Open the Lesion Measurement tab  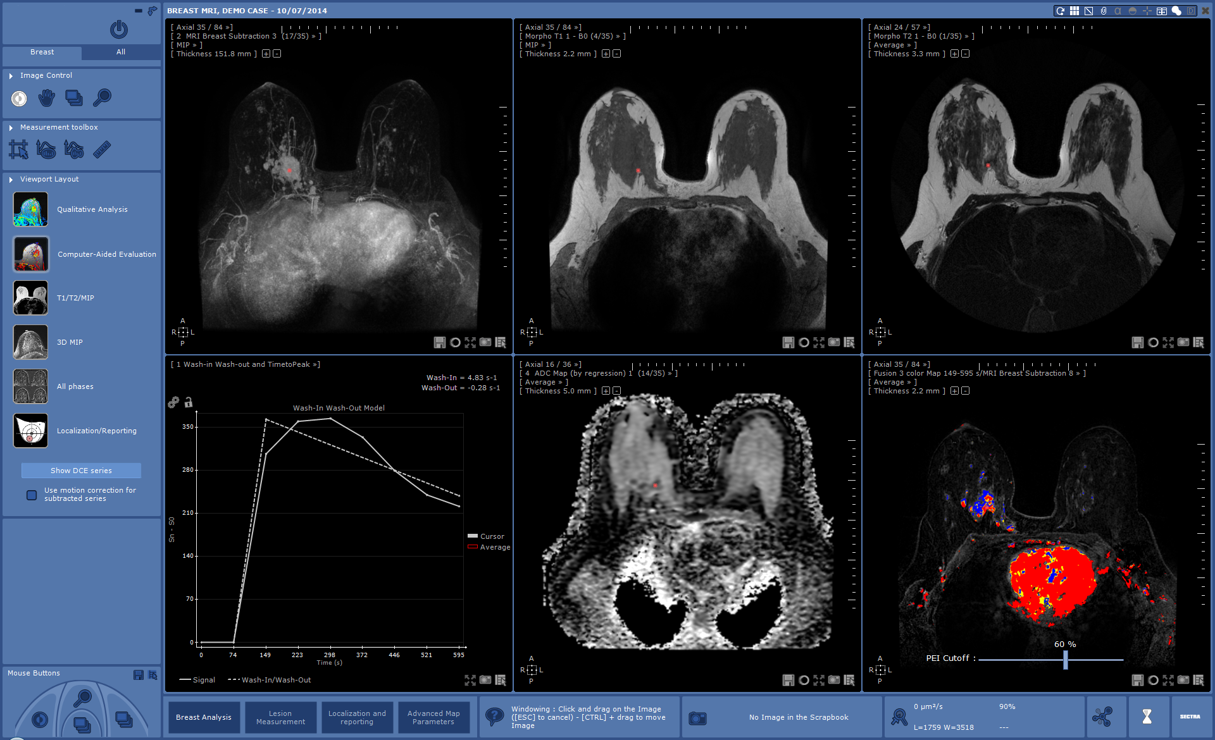(280, 717)
